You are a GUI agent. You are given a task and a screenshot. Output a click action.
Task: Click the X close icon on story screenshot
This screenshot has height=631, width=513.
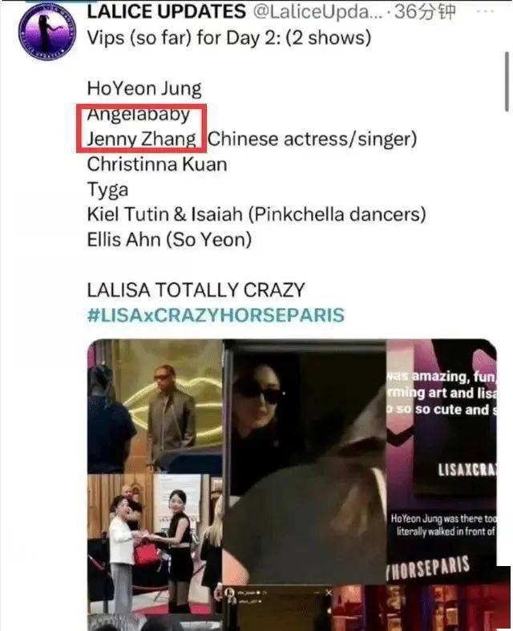click(328, 593)
